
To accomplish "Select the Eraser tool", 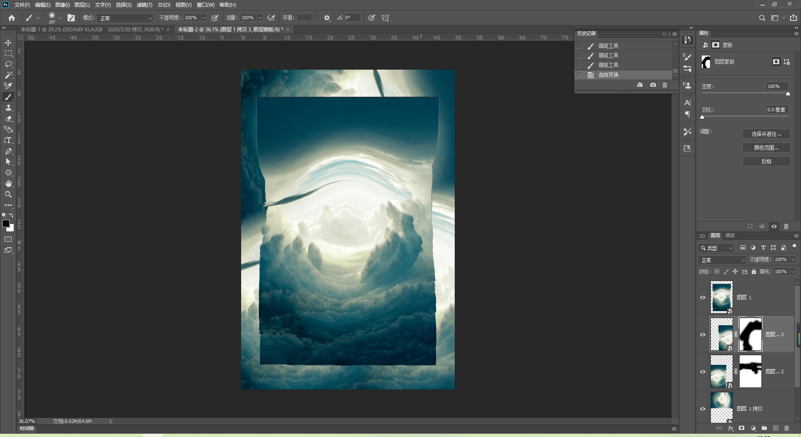I will coord(8,118).
